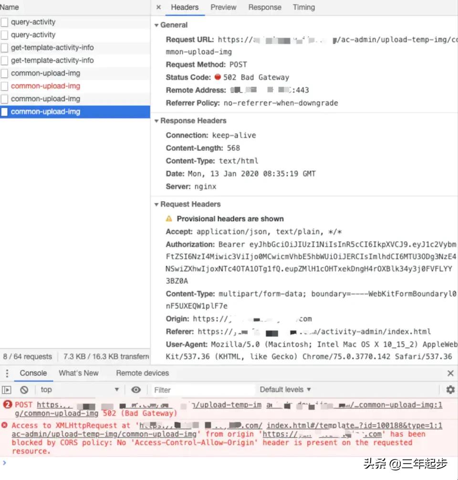Open the DevTools three-dot menu
458x480 pixels.
(6, 373)
